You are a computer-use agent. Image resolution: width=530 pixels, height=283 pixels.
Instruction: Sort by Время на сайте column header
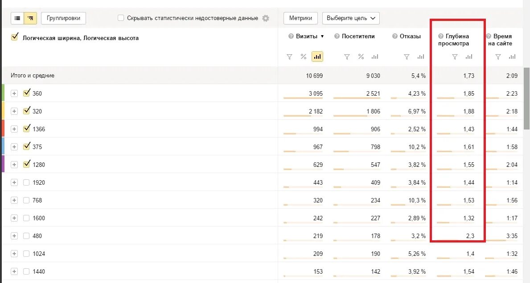(502, 40)
